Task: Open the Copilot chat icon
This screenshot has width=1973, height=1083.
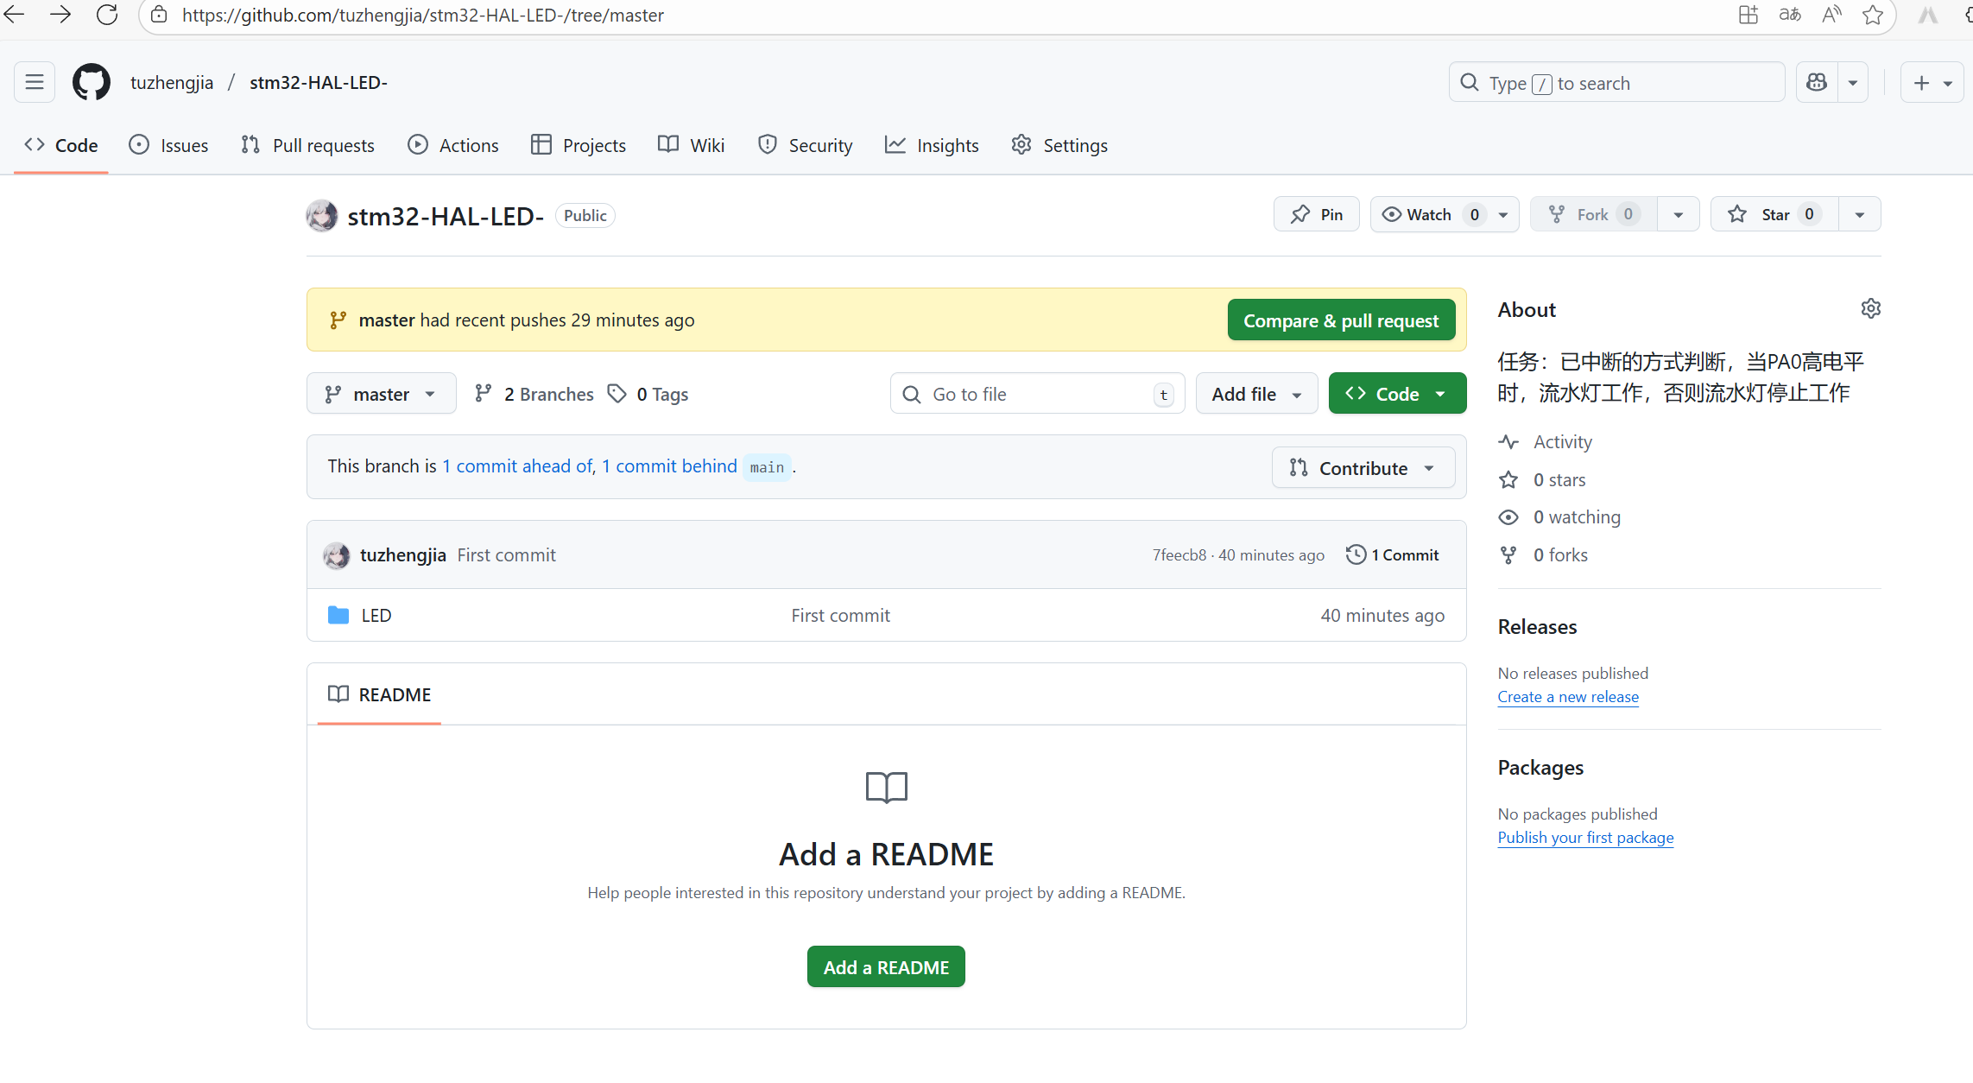Action: pos(1817,82)
